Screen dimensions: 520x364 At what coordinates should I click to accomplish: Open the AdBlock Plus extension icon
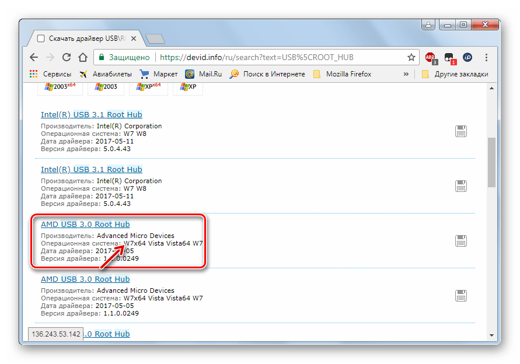coord(430,57)
